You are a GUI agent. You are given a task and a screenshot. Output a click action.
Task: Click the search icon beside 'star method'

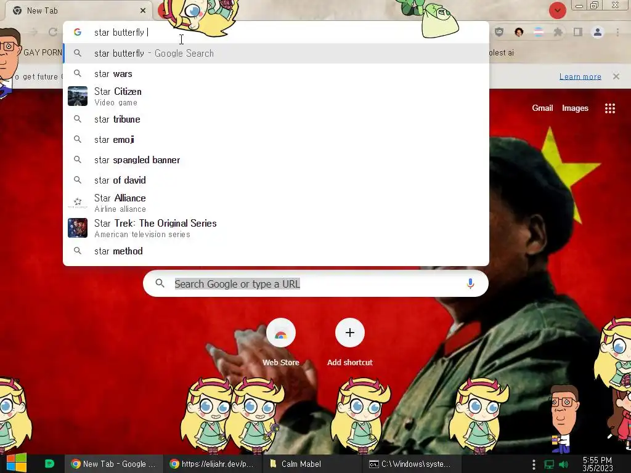click(78, 251)
